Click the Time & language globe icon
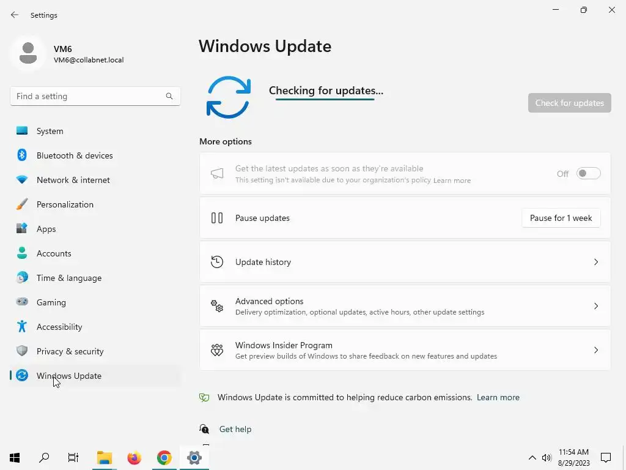The width and height of the screenshot is (626, 470). (22, 277)
